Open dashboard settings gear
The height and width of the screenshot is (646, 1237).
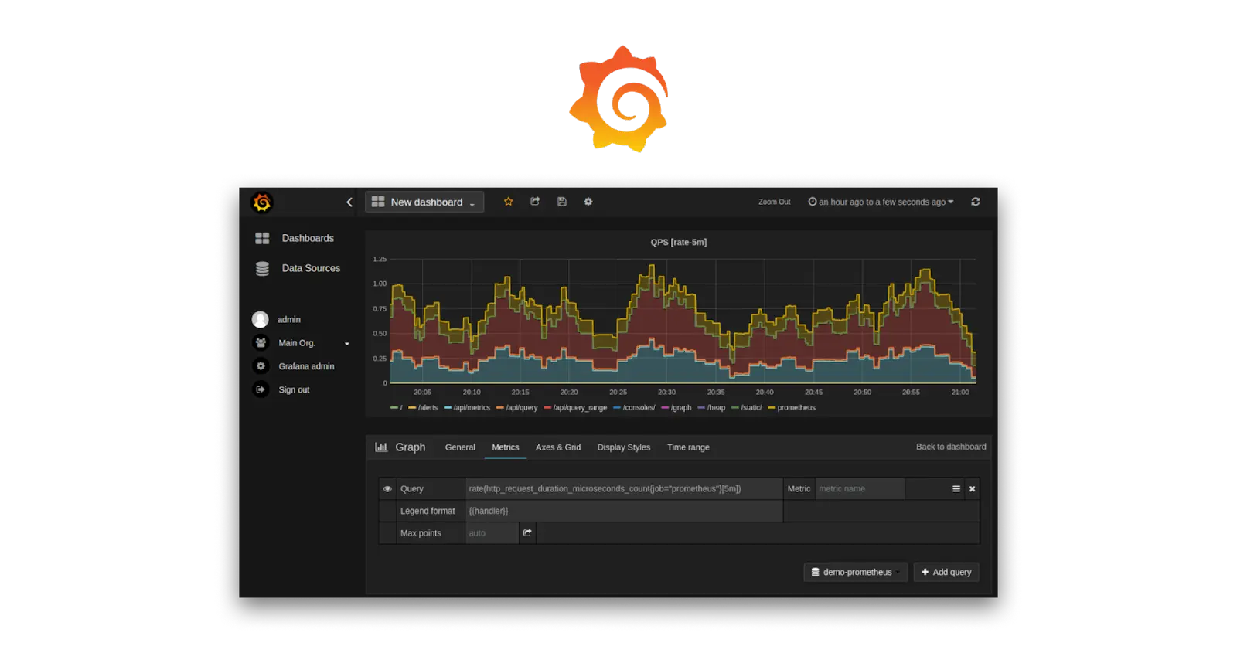coord(588,202)
